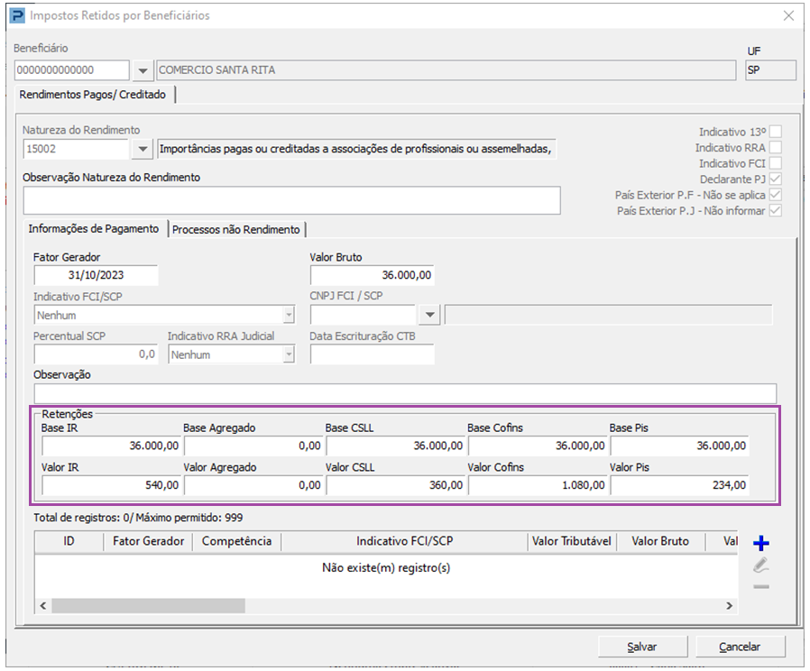Click the Fator Gerador date field

(x=96, y=275)
